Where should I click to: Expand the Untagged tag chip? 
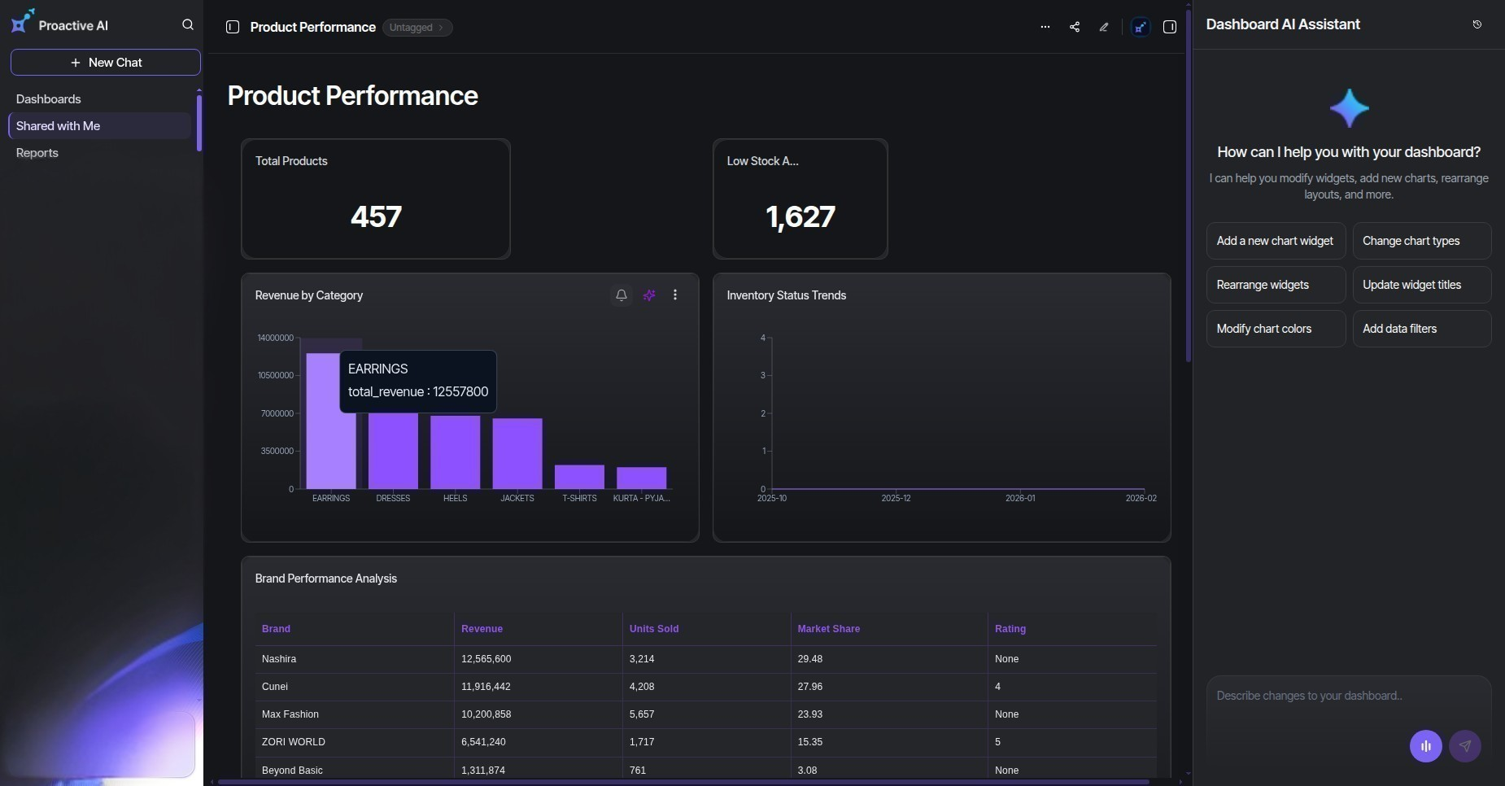[417, 28]
